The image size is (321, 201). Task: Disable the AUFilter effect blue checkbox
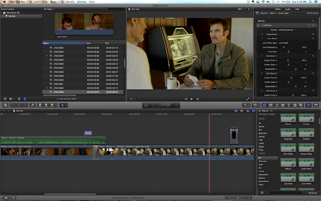point(258,26)
